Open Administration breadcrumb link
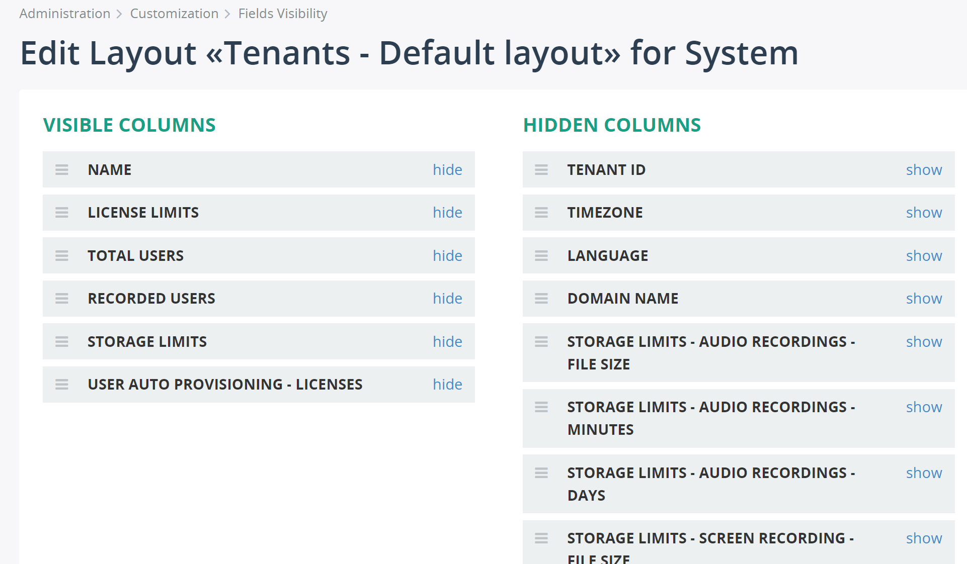The height and width of the screenshot is (564, 967). 65,14
